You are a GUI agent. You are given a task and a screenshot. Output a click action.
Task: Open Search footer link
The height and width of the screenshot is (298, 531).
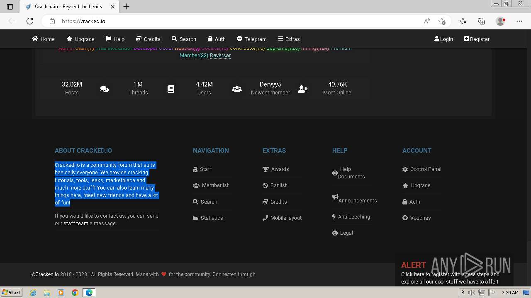pyautogui.click(x=205, y=202)
